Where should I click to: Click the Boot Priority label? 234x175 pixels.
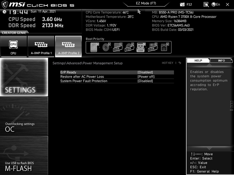coord(95,39)
